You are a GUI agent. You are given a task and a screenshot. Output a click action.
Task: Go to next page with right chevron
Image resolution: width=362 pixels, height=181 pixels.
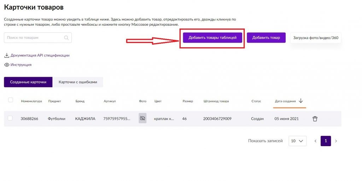click(x=336, y=141)
